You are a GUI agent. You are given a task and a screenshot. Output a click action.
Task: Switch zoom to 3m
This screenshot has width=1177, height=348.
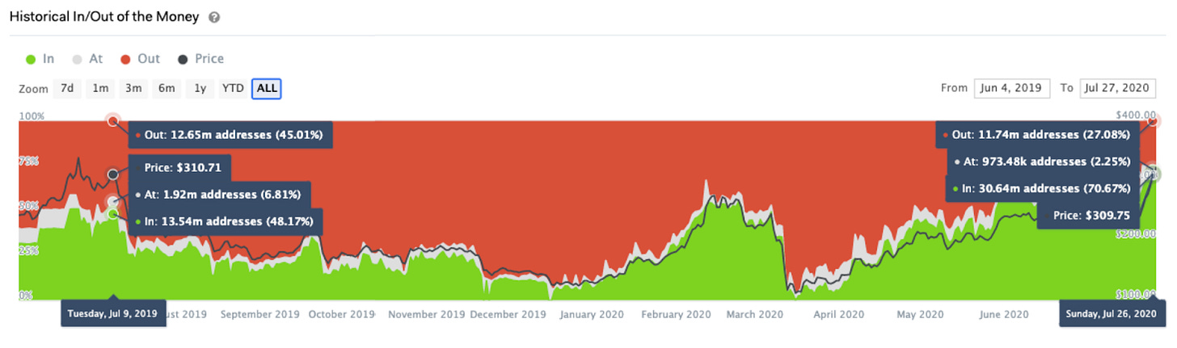tap(133, 88)
